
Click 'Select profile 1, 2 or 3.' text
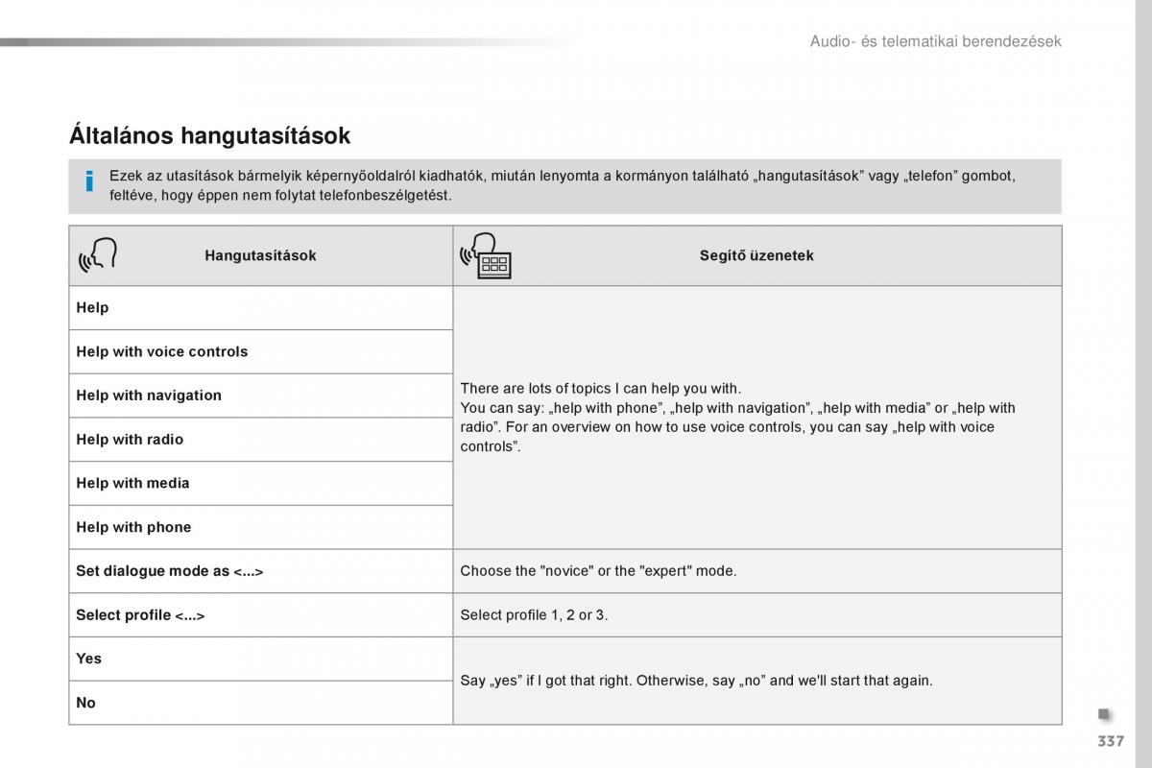point(534,615)
